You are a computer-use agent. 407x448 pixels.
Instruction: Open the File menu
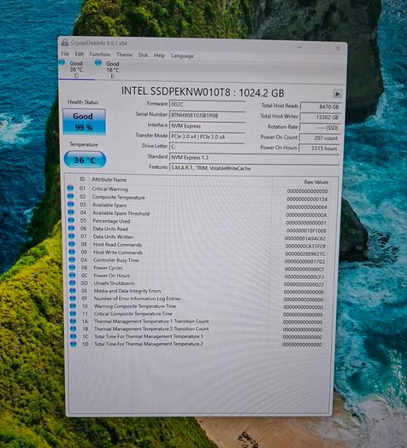click(x=65, y=54)
